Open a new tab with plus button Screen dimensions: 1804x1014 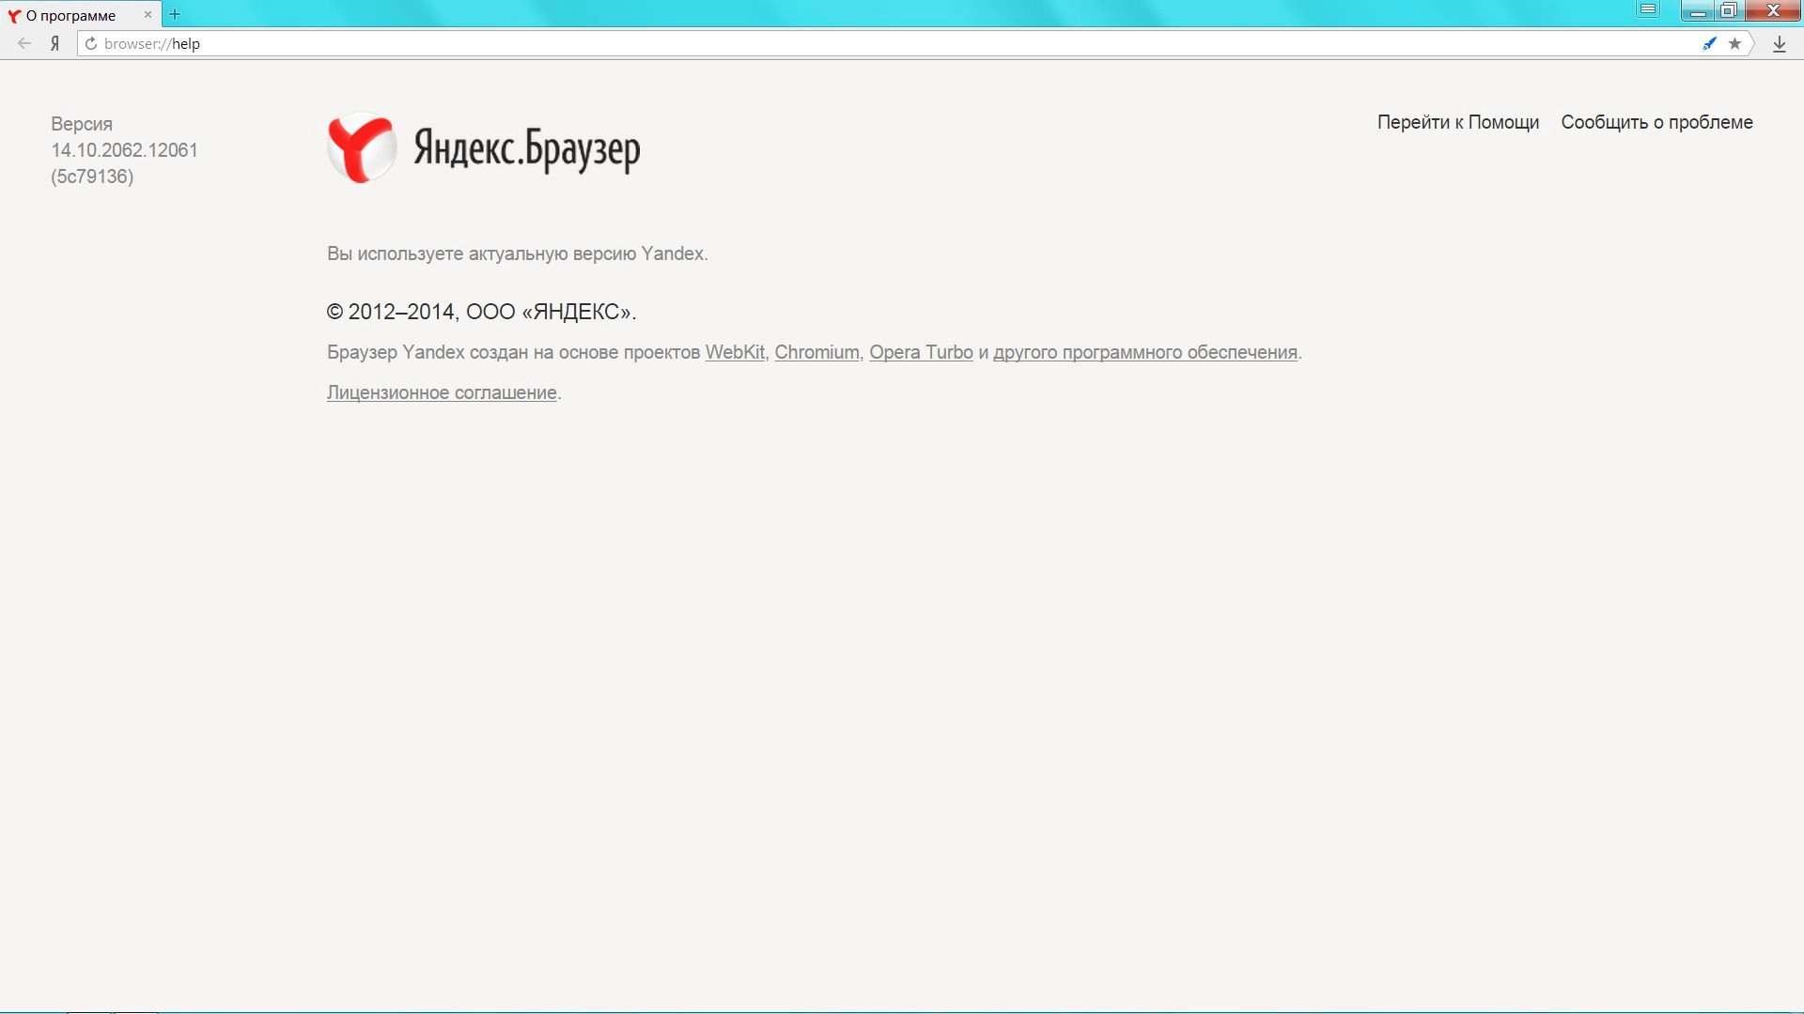(x=175, y=14)
